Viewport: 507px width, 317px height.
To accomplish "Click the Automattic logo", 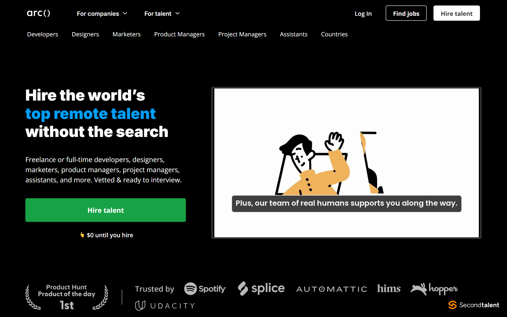I will (x=332, y=289).
